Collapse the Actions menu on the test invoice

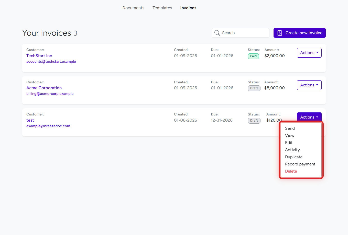click(309, 117)
